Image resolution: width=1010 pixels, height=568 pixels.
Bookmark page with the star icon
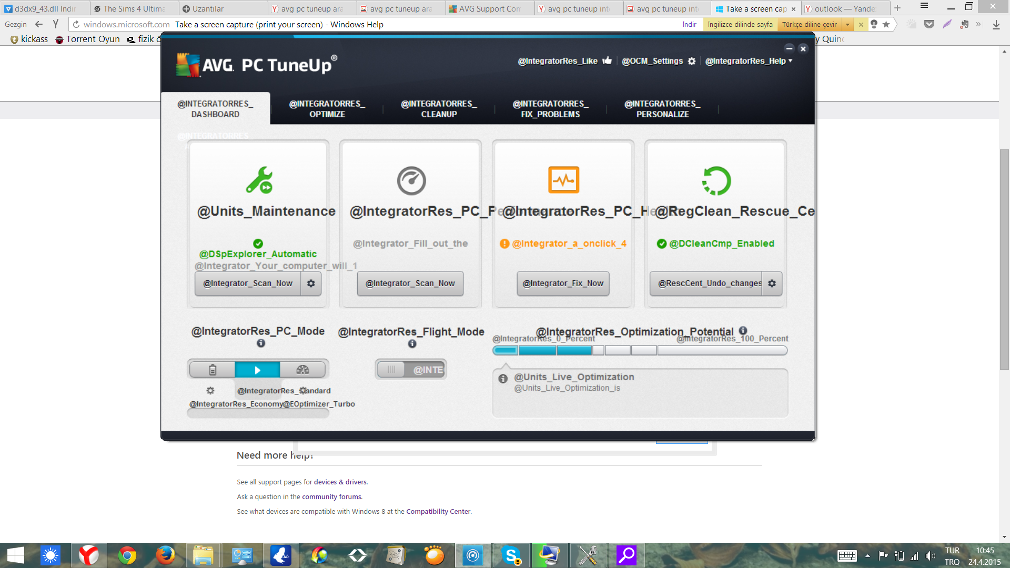(886, 24)
